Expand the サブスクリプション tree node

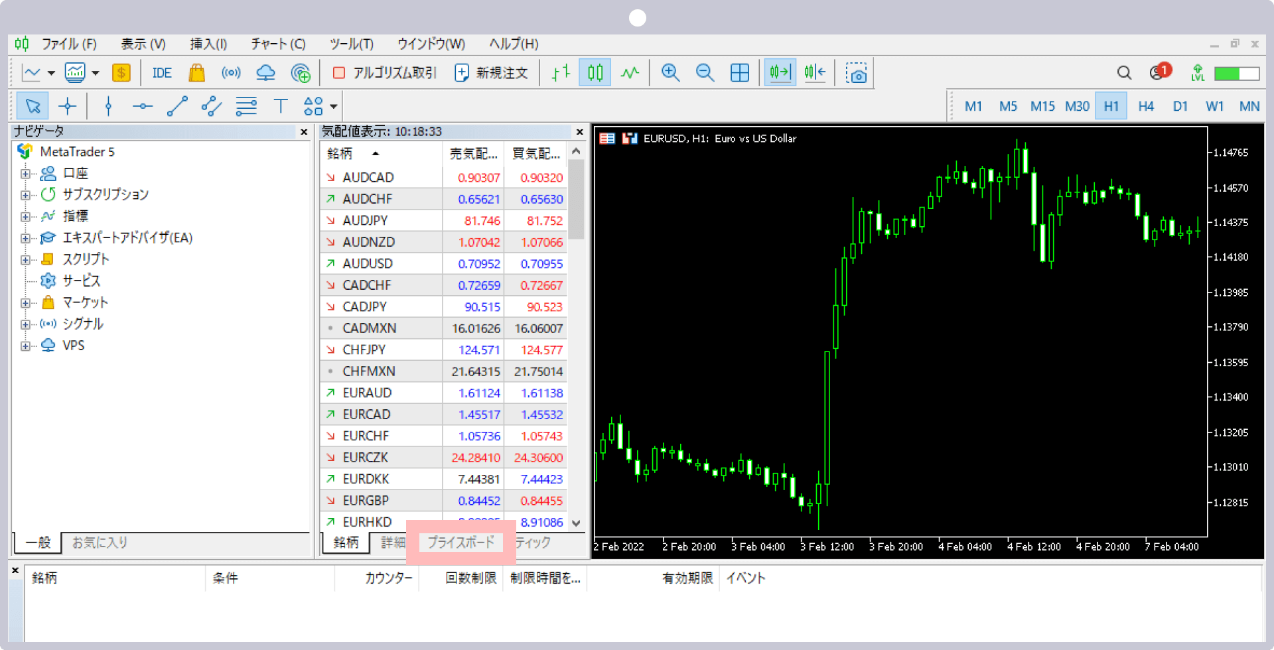[x=25, y=195]
